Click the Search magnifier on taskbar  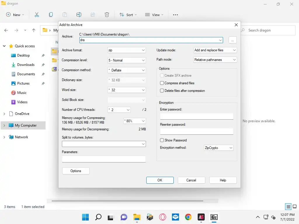(98, 217)
